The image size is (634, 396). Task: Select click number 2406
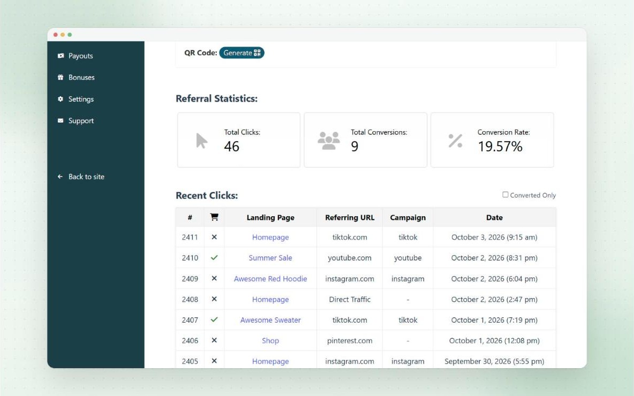(x=190, y=341)
